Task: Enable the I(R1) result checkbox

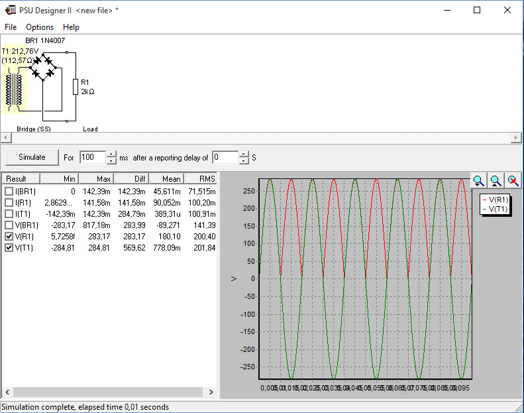Action: (x=9, y=202)
